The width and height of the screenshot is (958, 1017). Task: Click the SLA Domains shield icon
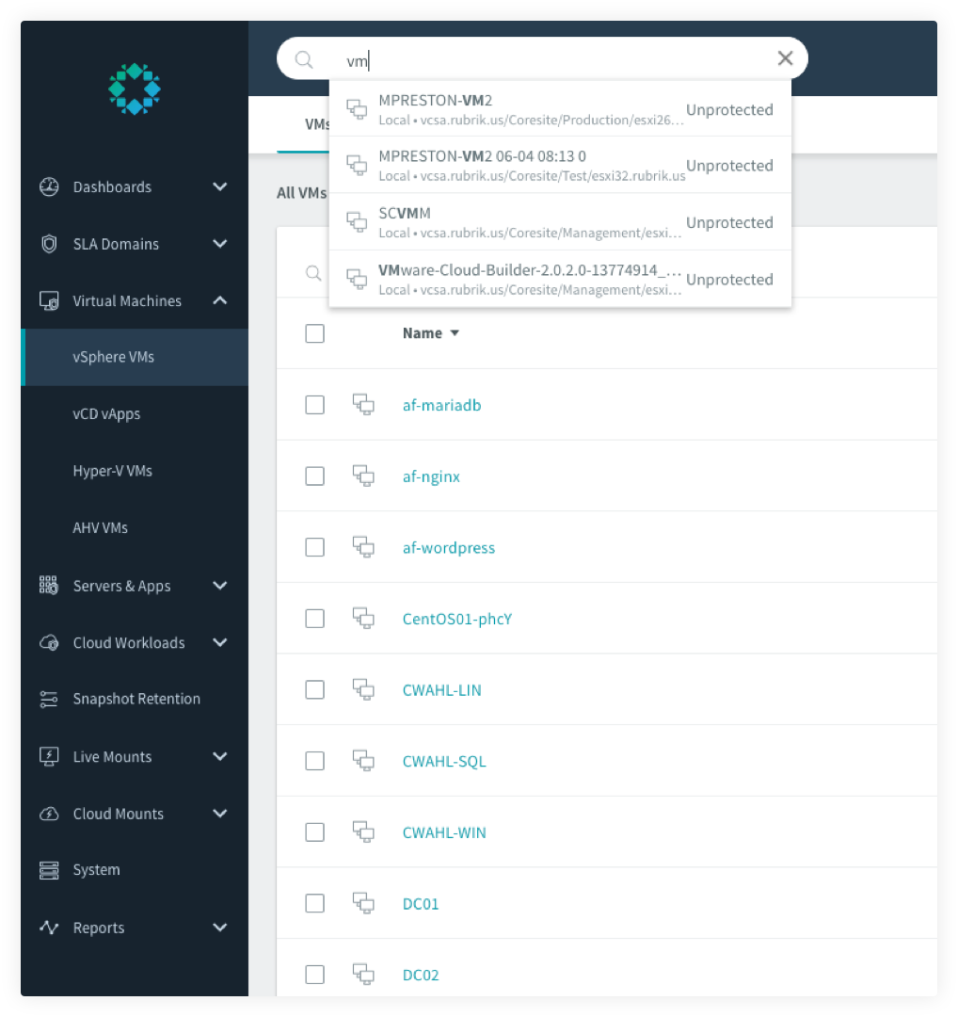click(49, 244)
